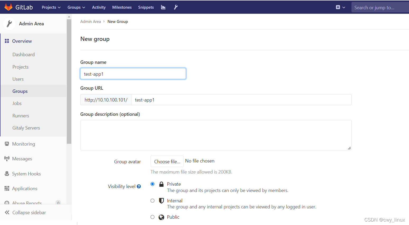
Task: Open Users in the admin sidebar
Action: [18, 79]
